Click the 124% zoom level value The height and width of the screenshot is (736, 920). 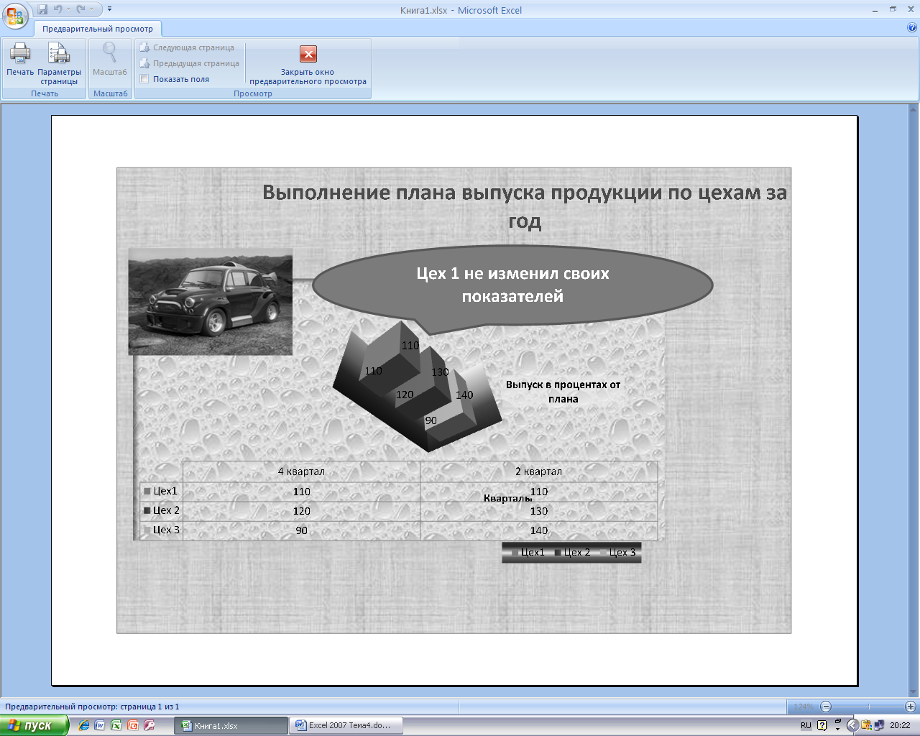[804, 707]
